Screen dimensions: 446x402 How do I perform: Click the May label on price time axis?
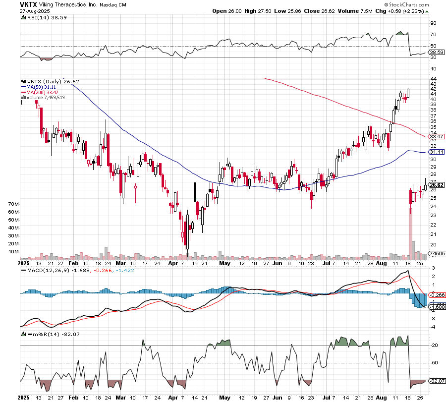(224, 263)
